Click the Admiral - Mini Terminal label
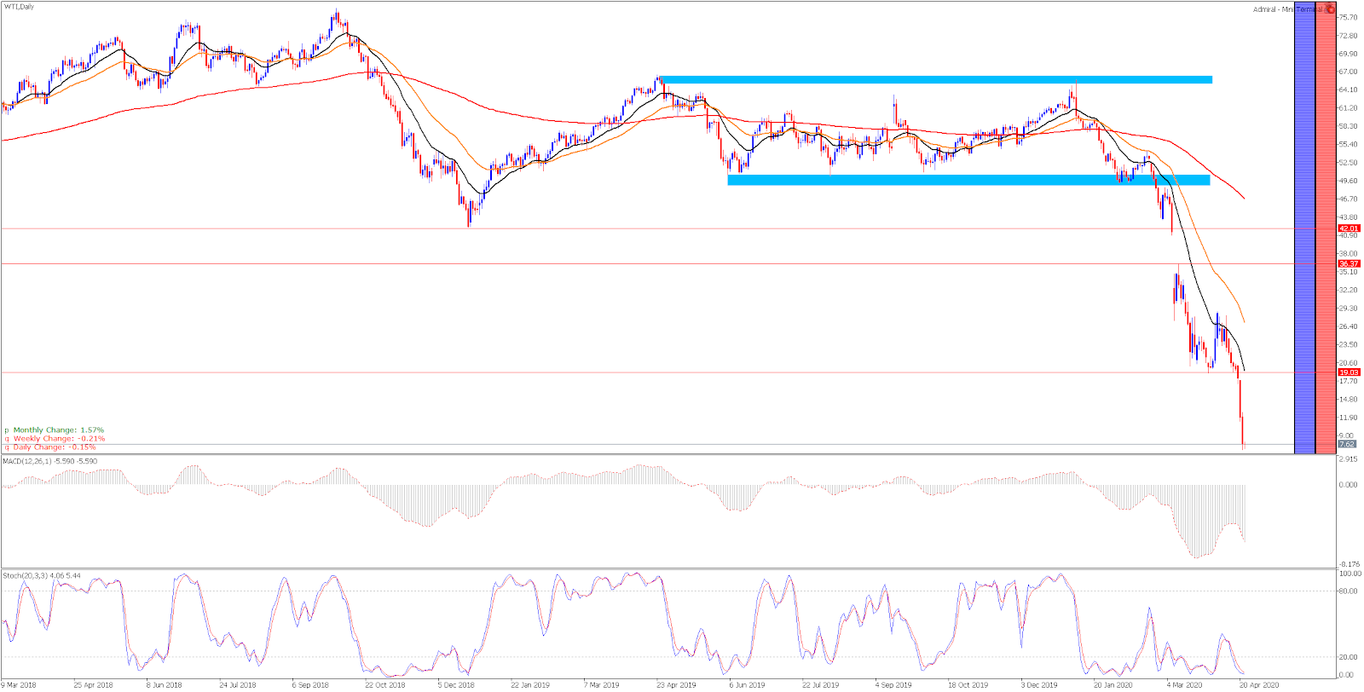This screenshot has height=692, width=1364. (x=1287, y=9)
